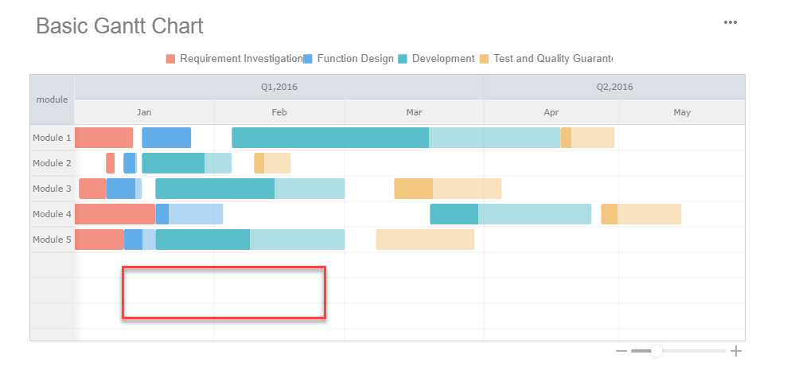
Task: Click the module column header
Action: (x=53, y=99)
